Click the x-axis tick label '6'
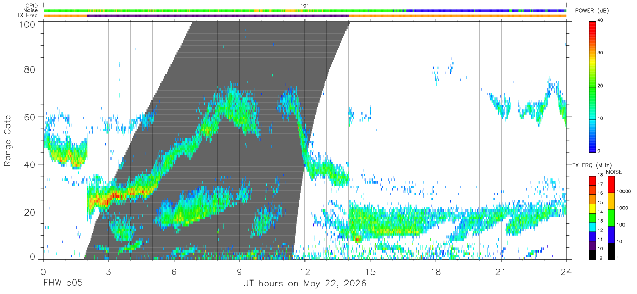This screenshot has height=294, width=637. [174, 272]
